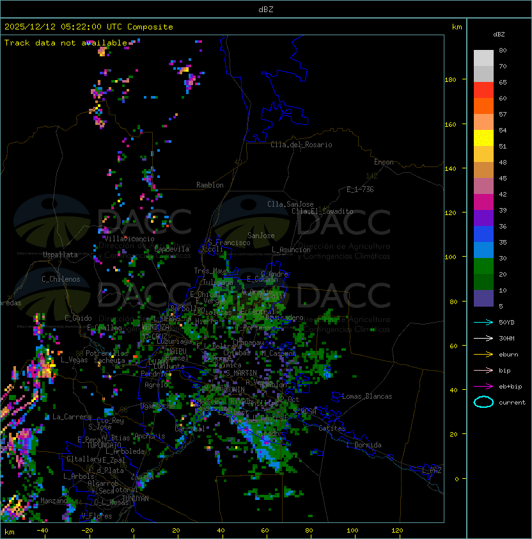This screenshot has height=539, width=532.
Task: Click the 'Agrelo' map label
Action: [156, 385]
